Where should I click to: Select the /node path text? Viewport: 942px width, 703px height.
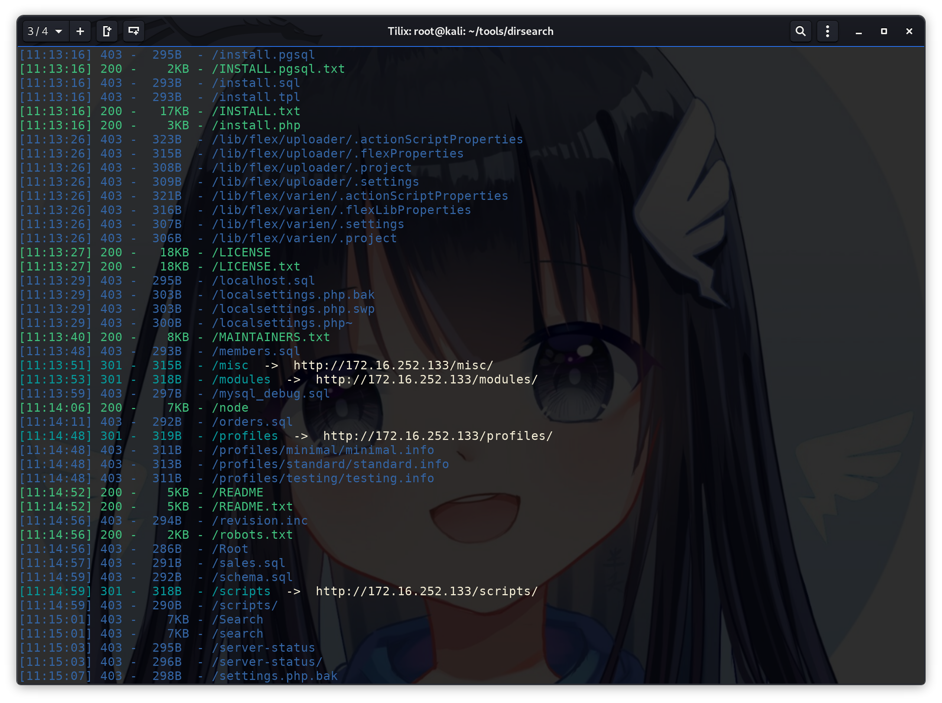tap(230, 408)
